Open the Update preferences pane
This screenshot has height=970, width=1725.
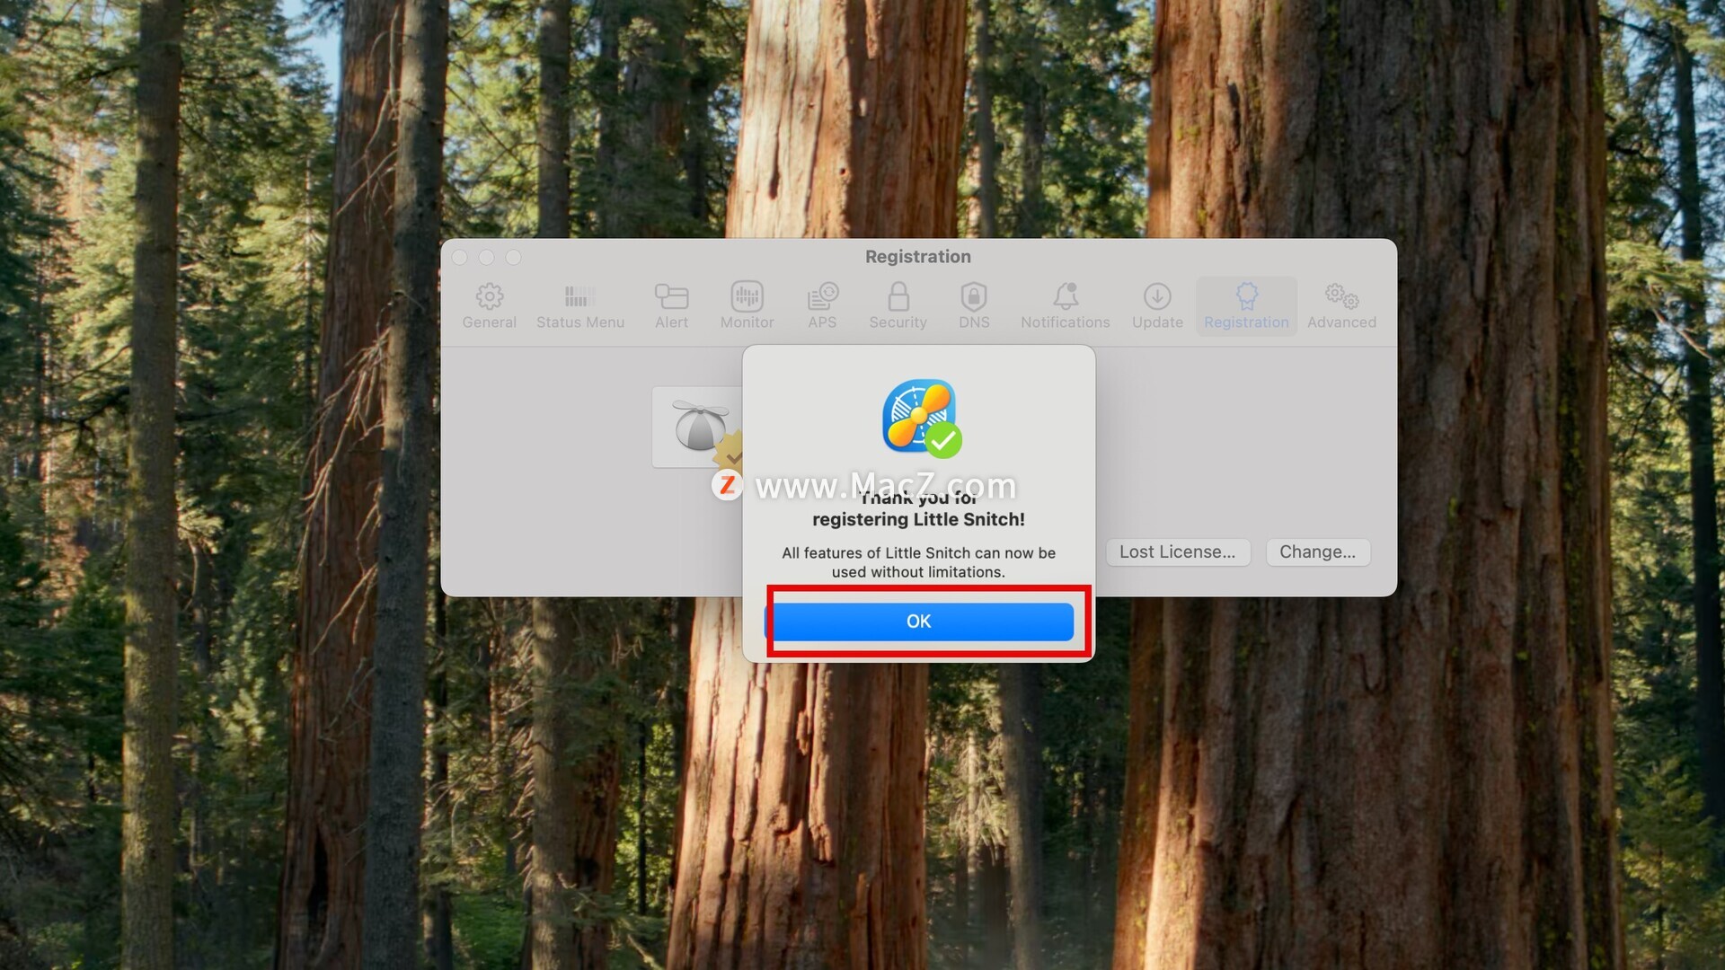click(x=1157, y=306)
